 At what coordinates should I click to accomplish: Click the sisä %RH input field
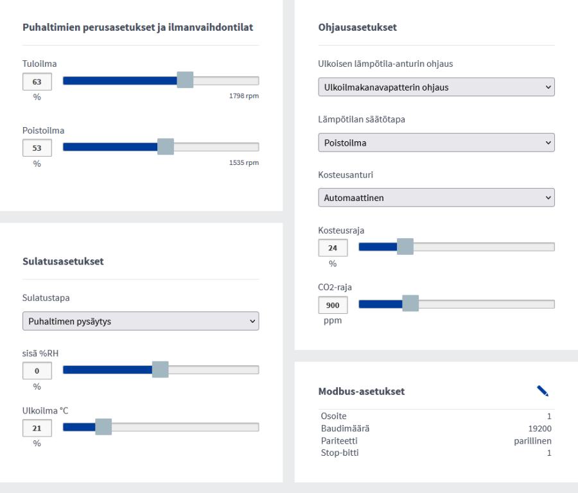pos(37,371)
